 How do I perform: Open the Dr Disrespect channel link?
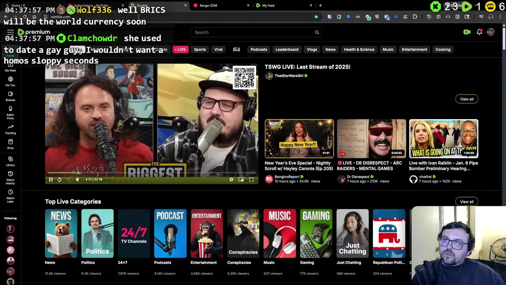[358, 177]
